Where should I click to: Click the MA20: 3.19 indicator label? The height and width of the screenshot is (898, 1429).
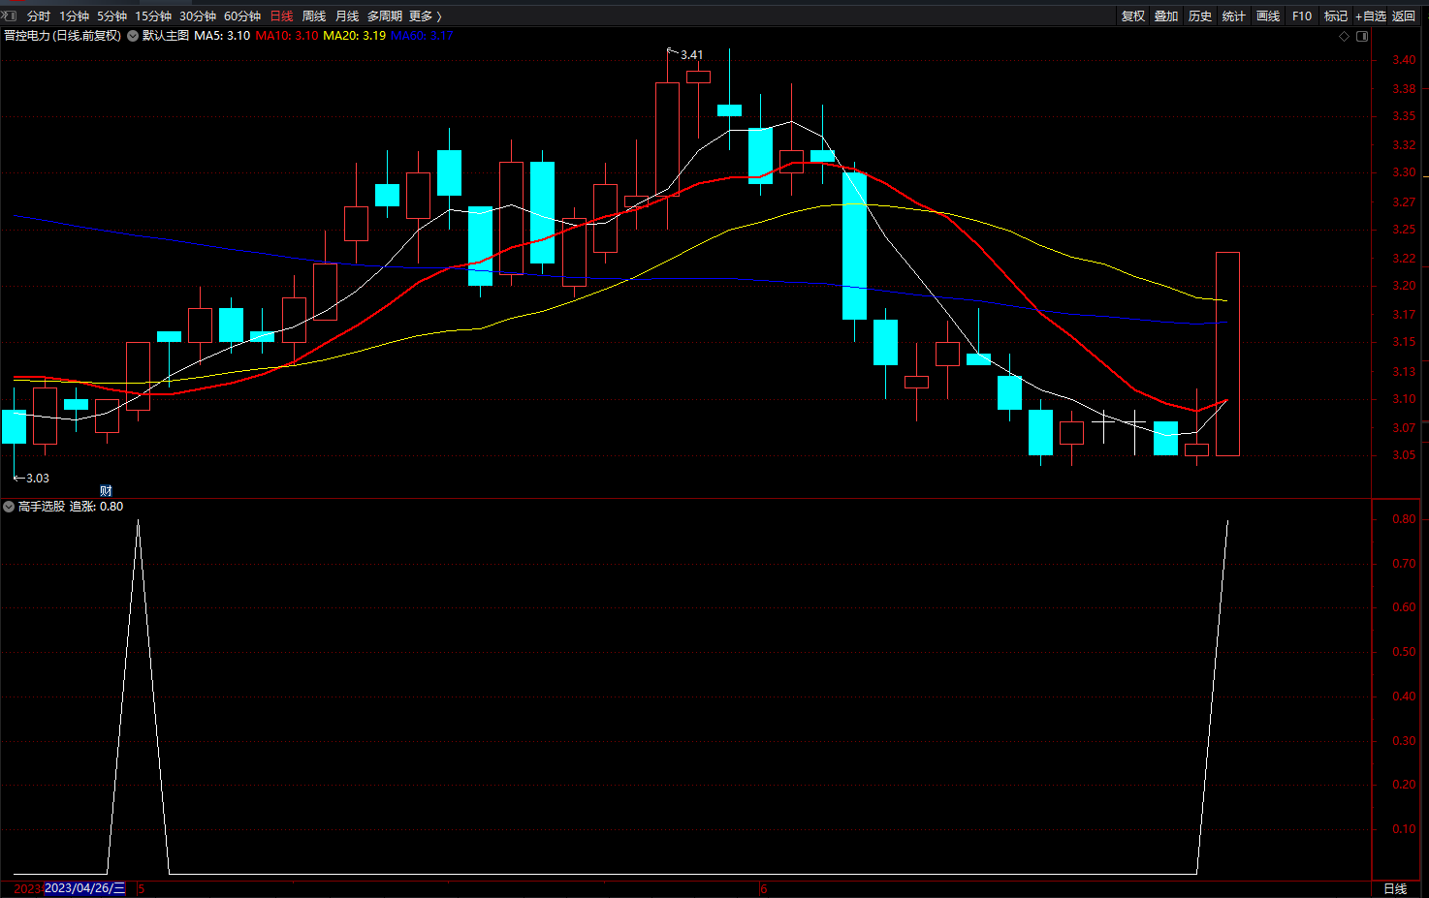354,36
